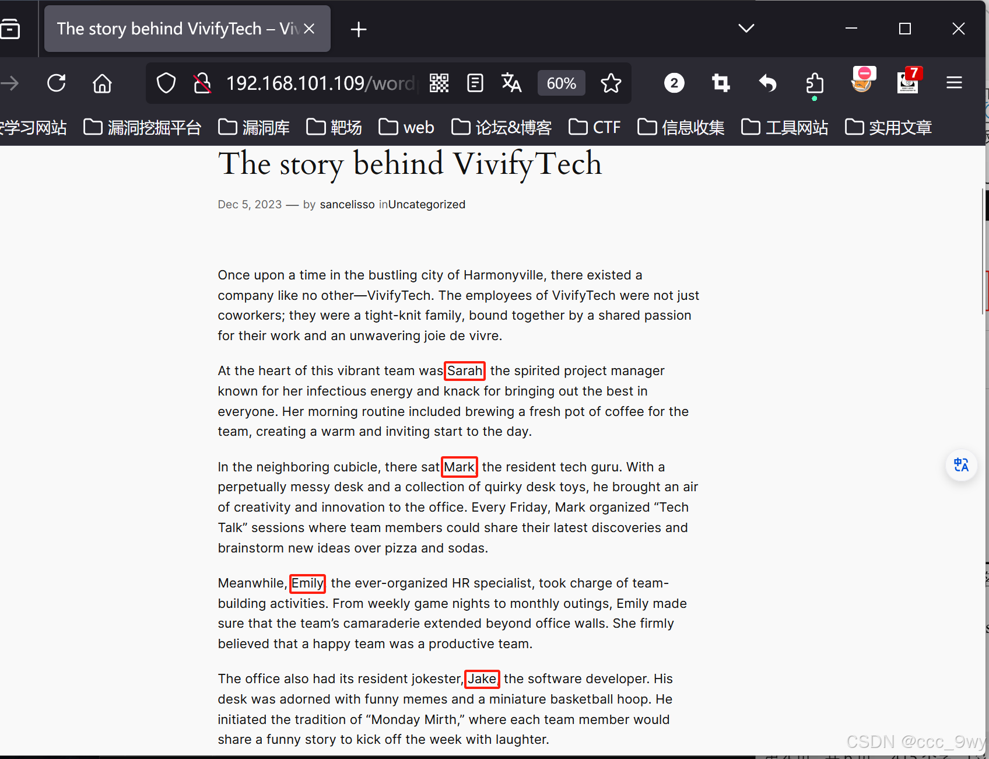
Task: Open the extensions panel via puzzle piece icon
Action: pyautogui.click(x=815, y=83)
